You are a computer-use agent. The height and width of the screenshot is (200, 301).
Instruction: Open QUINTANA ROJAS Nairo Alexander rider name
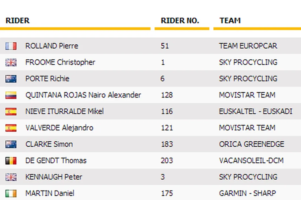pos(83,95)
